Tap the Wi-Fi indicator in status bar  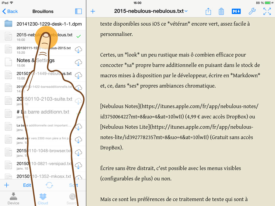(x=11, y=3)
